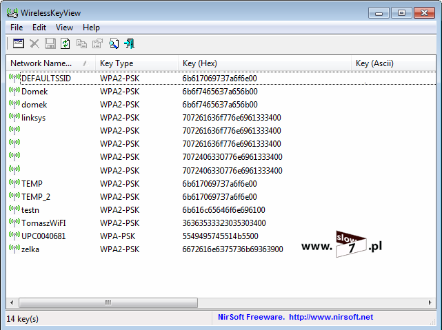
Task: Open the View menu
Action: pos(64,28)
